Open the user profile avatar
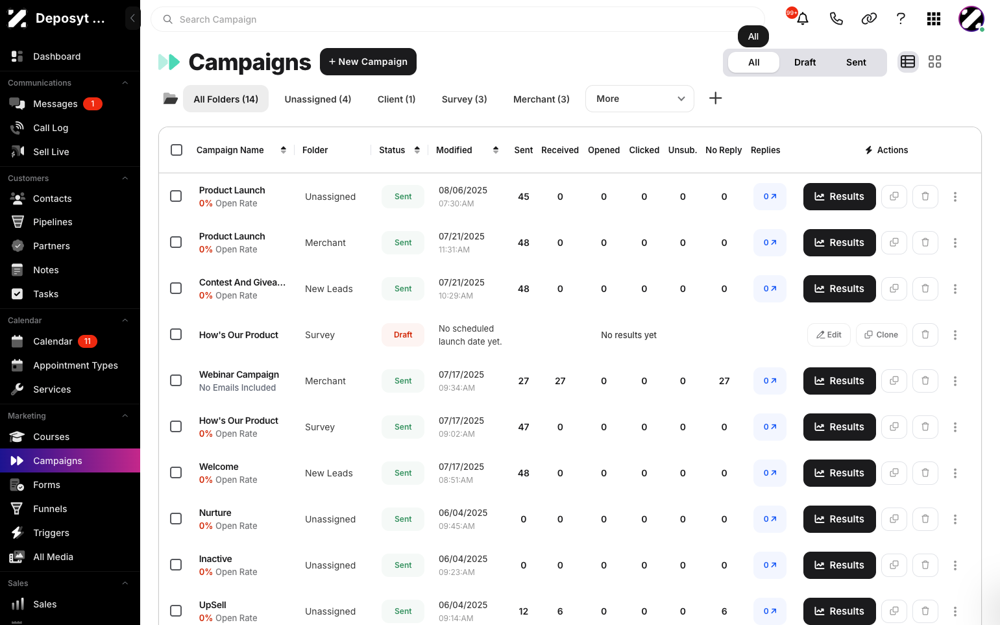The image size is (1000, 625). pos(971,19)
